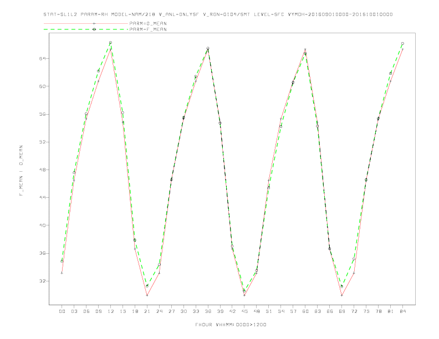Screen dimensions: 439x339
Task: Click the F_MEAN circle data point at hour 81
Action: click(391, 74)
